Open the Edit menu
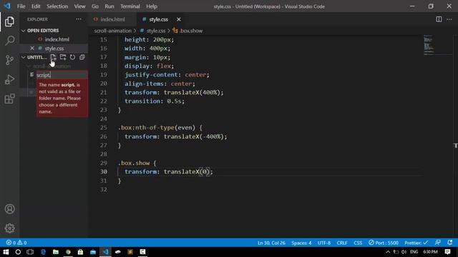The width and height of the screenshot is (458, 257). (36, 6)
